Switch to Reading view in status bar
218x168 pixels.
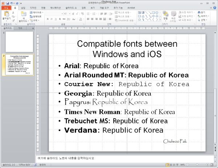[x=174, y=165]
